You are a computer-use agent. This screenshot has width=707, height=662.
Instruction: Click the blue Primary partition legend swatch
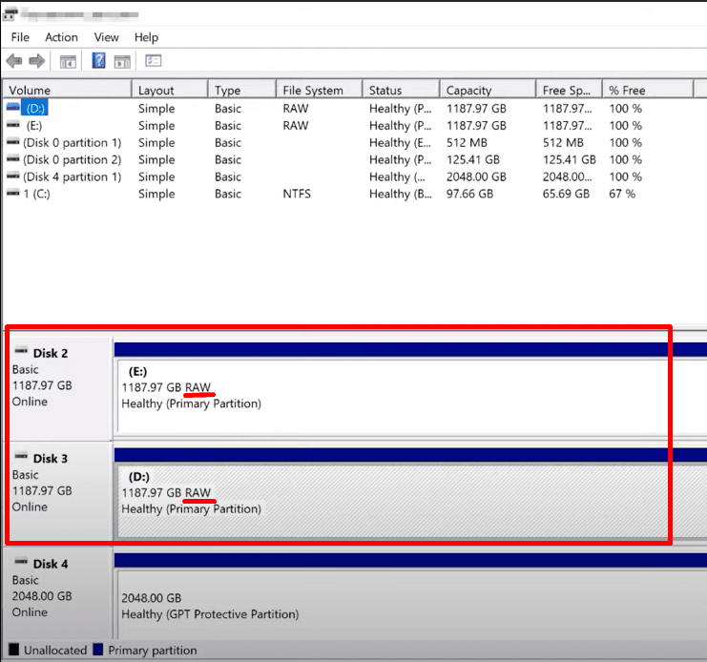click(x=98, y=650)
